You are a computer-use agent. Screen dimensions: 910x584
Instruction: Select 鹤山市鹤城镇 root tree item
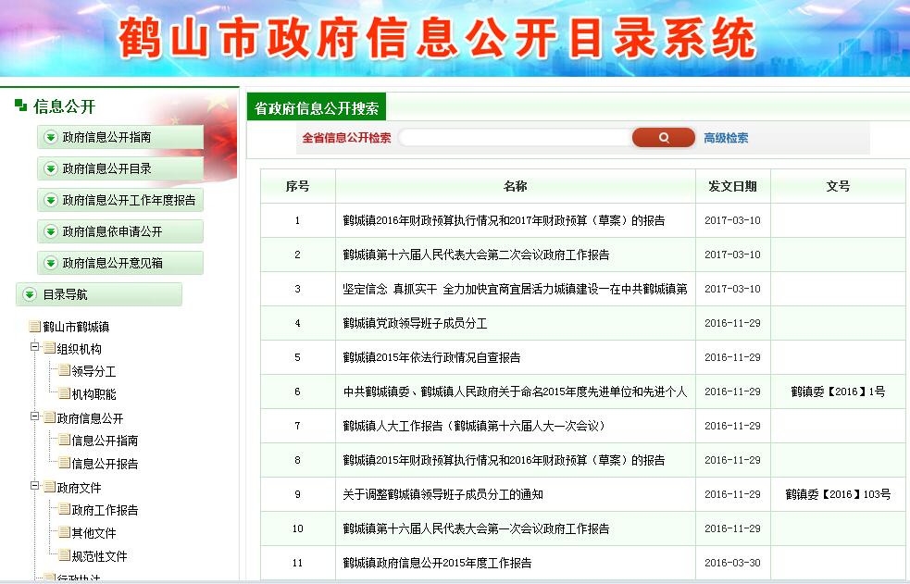click(76, 327)
